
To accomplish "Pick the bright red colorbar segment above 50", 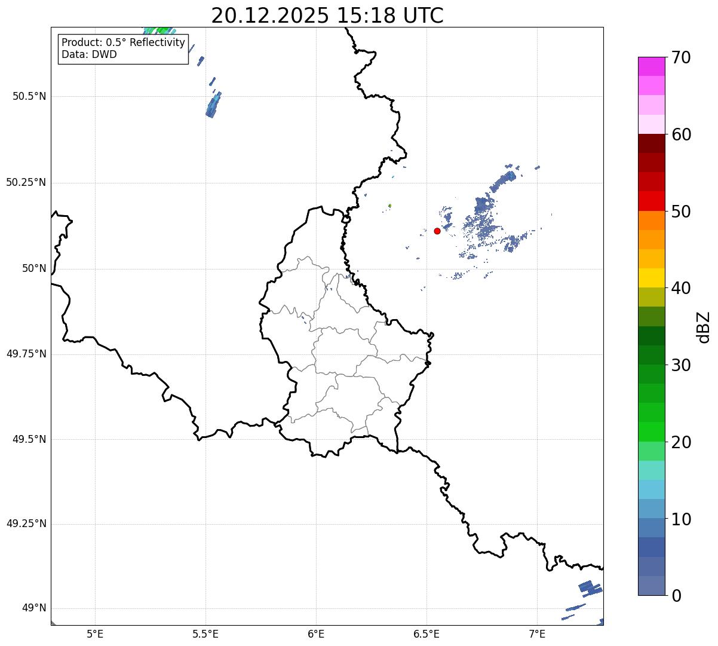I will click(x=652, y=201).
